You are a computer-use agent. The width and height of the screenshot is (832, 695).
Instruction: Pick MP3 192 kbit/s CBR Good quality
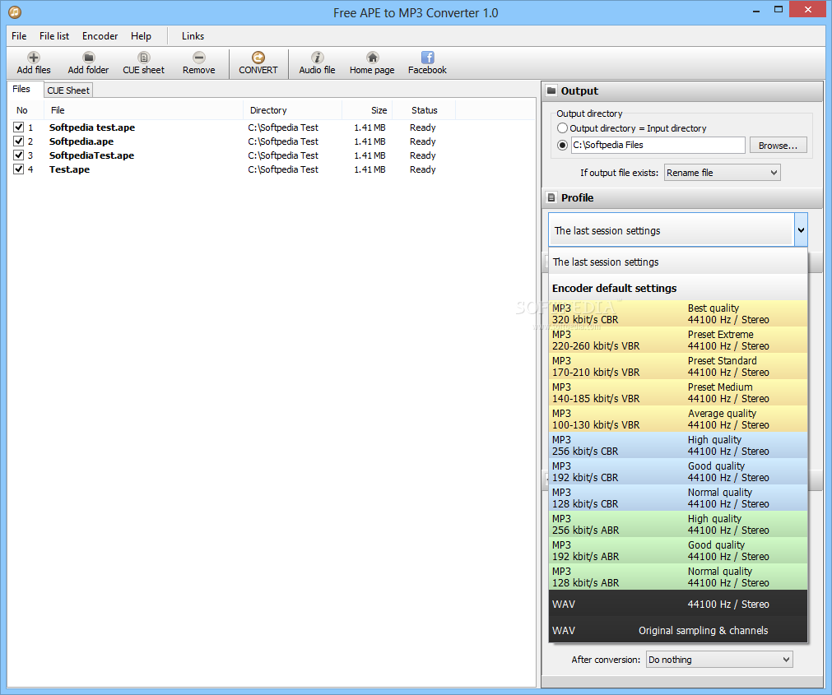[x=678, y=472]
